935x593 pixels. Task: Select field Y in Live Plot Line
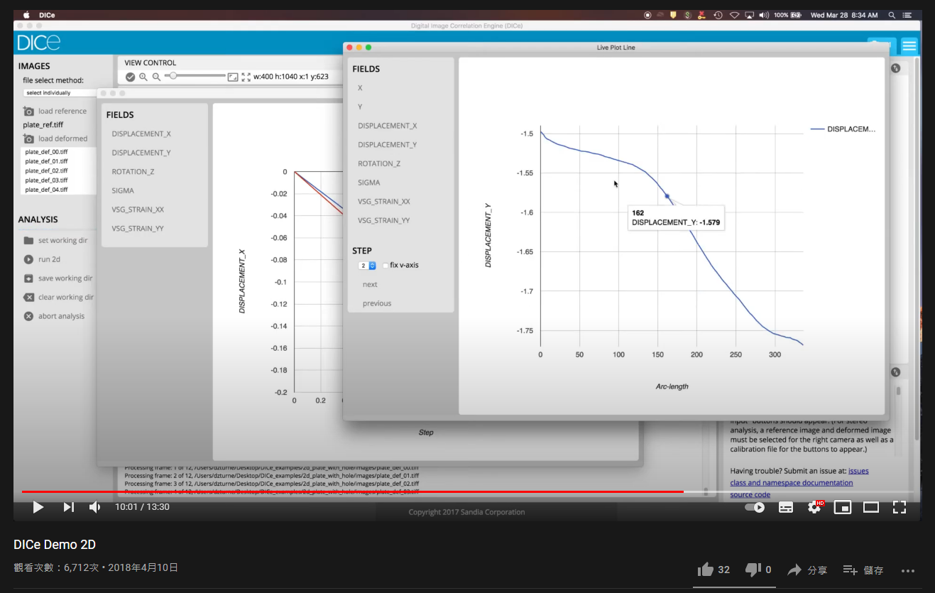[360, 107]
